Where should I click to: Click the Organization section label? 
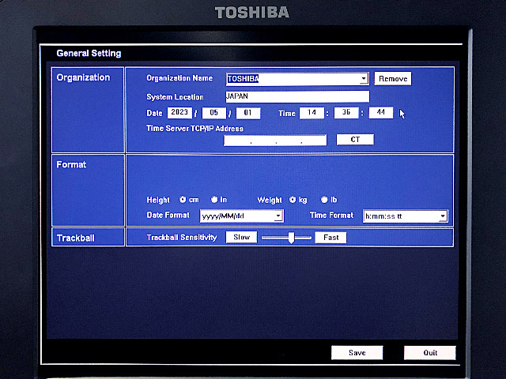click(x=83, y=77)
